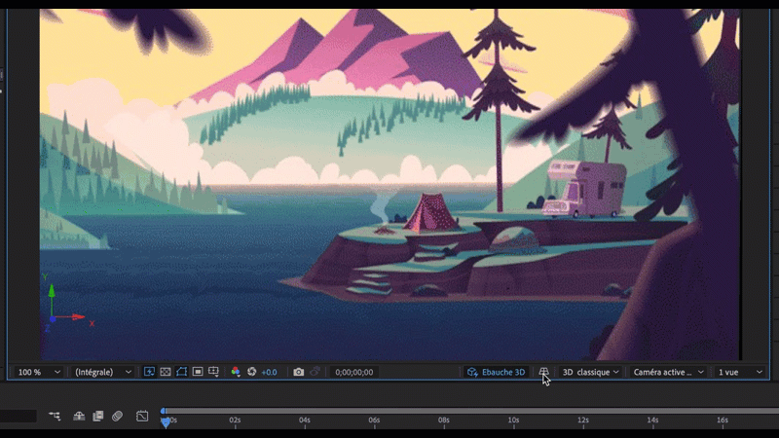Click the composition mini-flowchart icon

point(55,416)
